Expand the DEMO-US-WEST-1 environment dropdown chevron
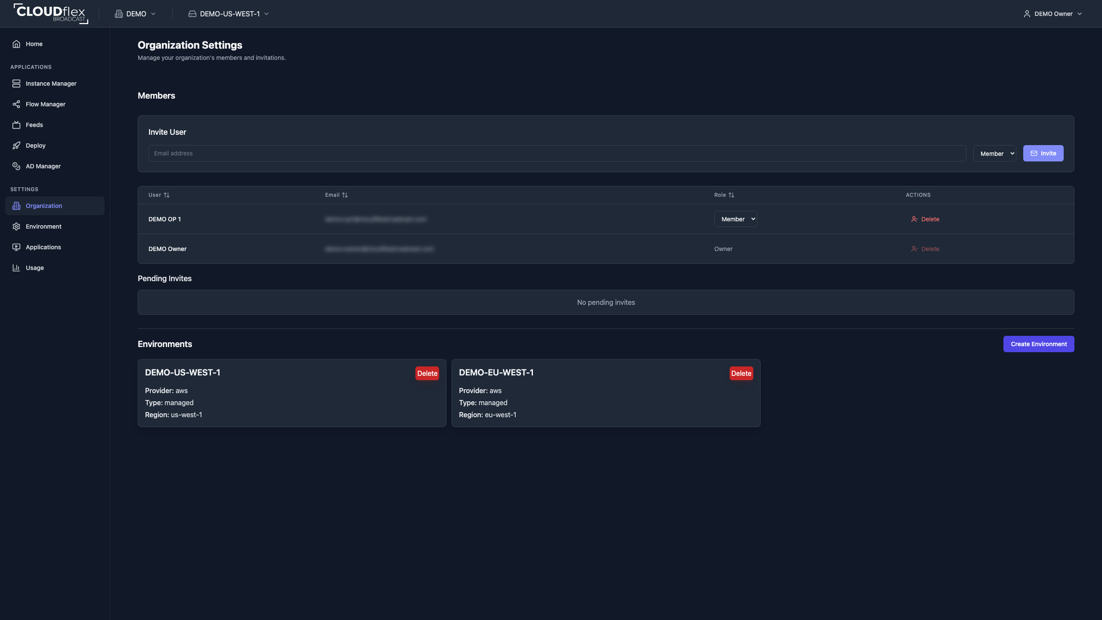1102x620 pixels. tap(266, 14)
